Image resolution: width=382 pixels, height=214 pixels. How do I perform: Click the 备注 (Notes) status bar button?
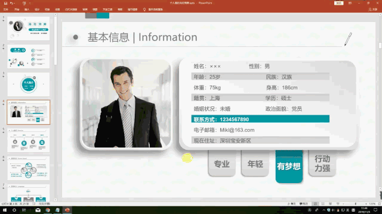[292, 204]
